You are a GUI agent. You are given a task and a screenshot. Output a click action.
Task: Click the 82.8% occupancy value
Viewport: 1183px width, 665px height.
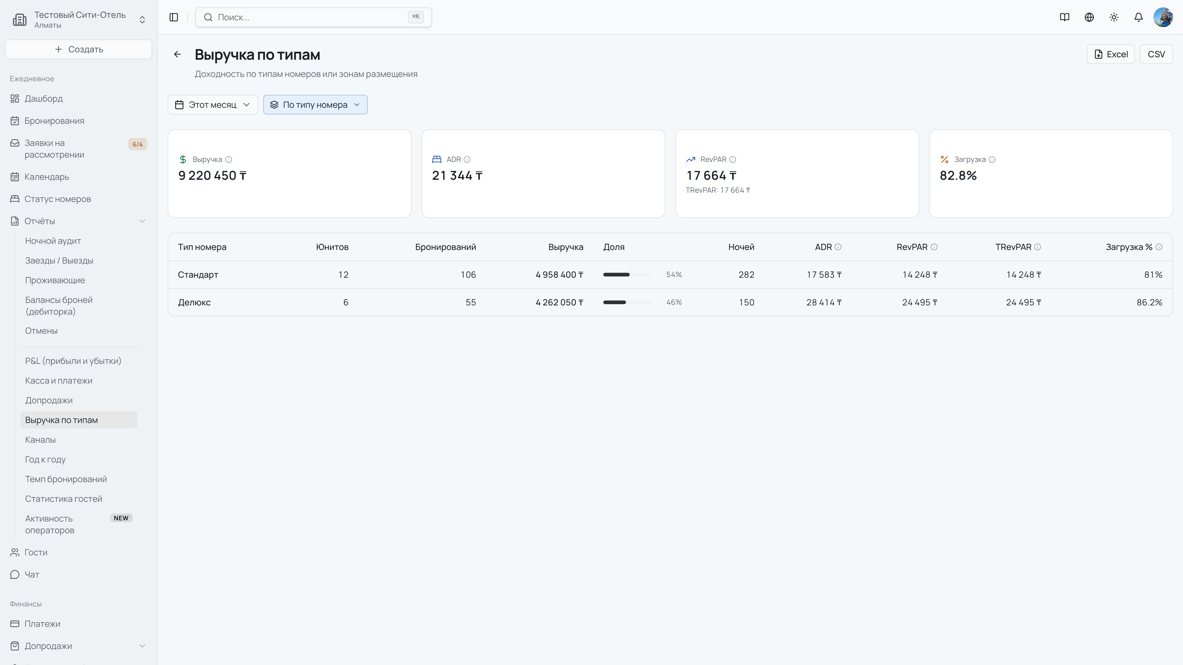pos(958,175)
